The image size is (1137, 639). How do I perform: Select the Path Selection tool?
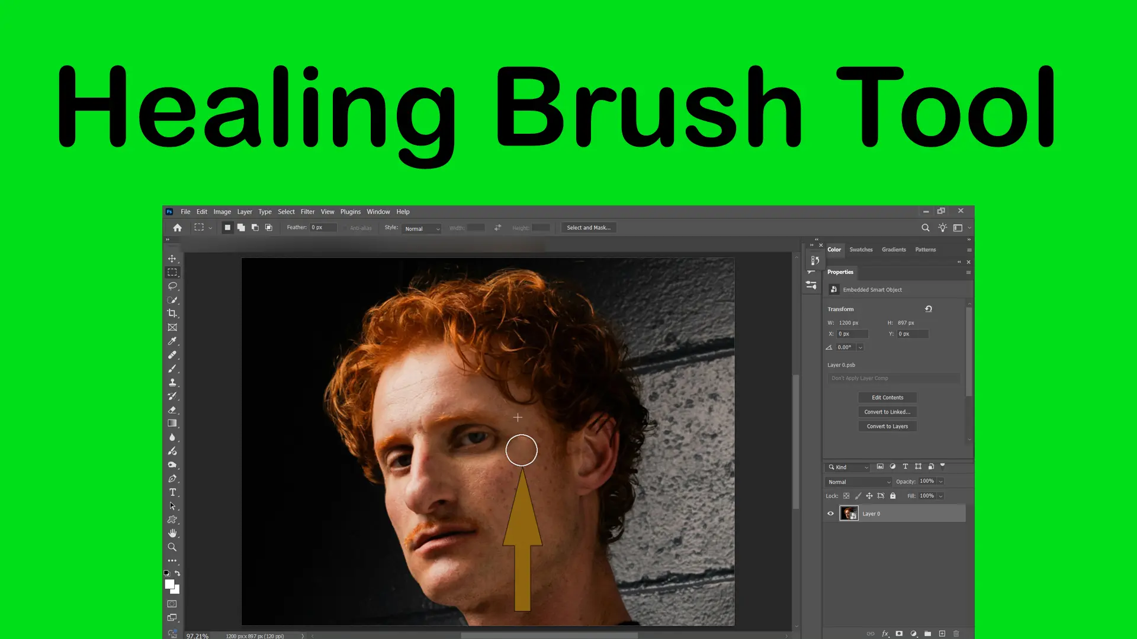coord(172,506)
